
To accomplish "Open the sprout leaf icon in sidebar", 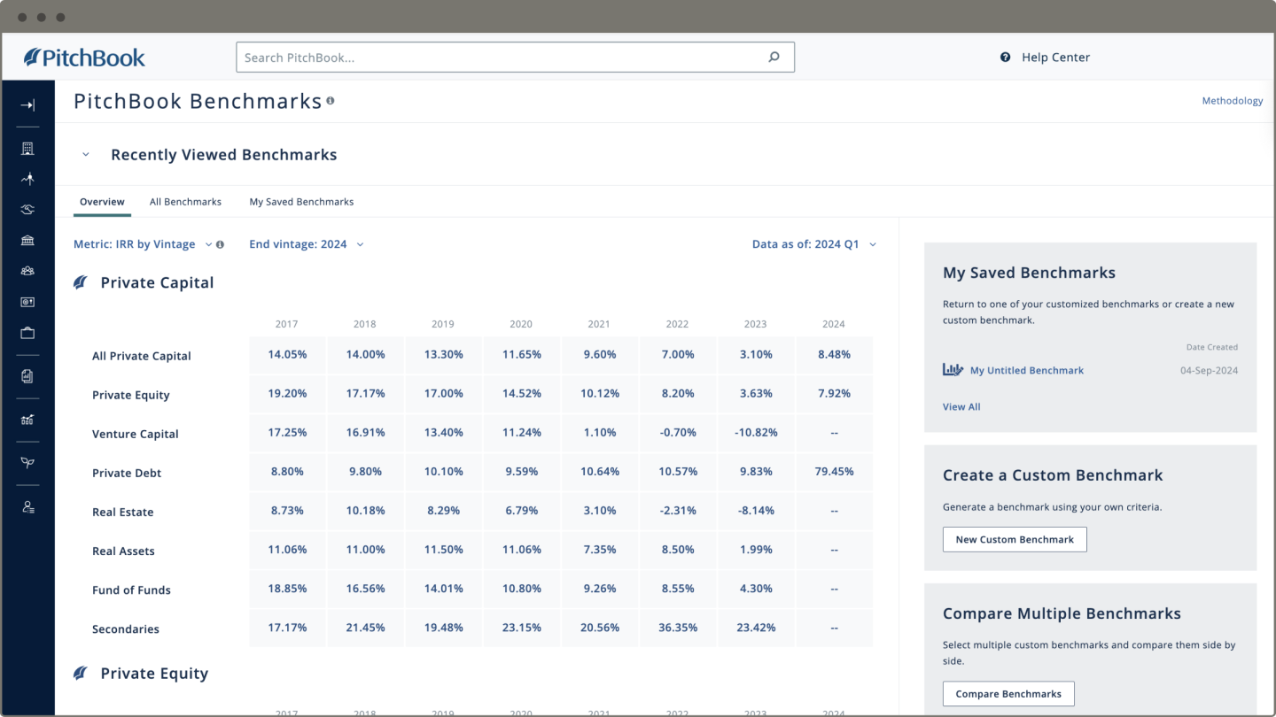I will tap(27, 463).
